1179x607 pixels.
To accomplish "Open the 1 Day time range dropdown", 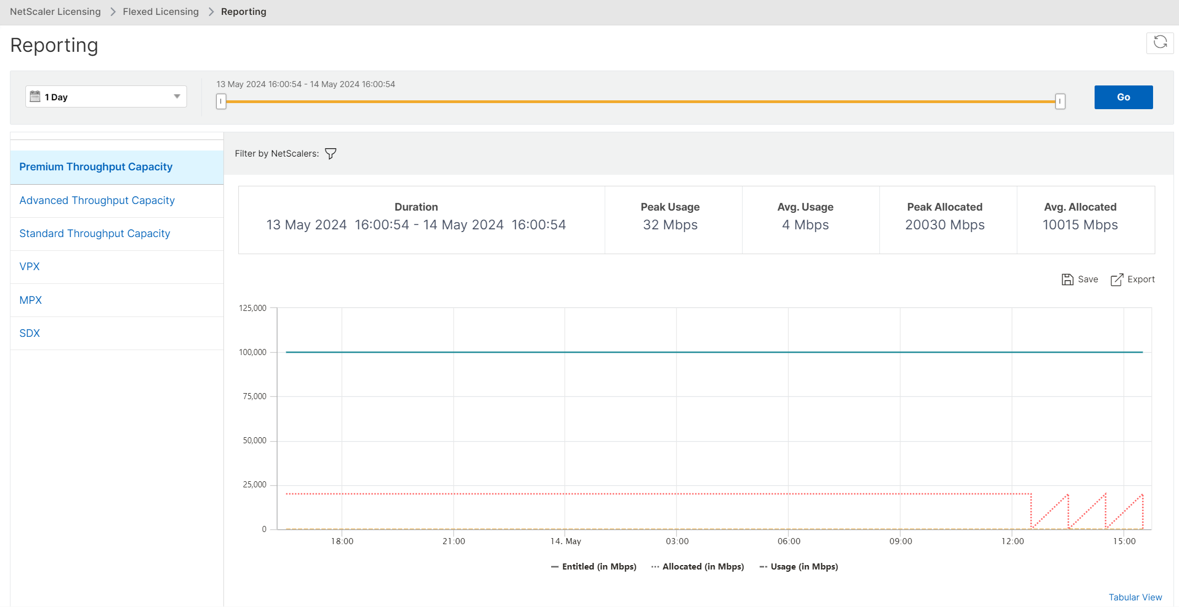I will pos(106,96).
